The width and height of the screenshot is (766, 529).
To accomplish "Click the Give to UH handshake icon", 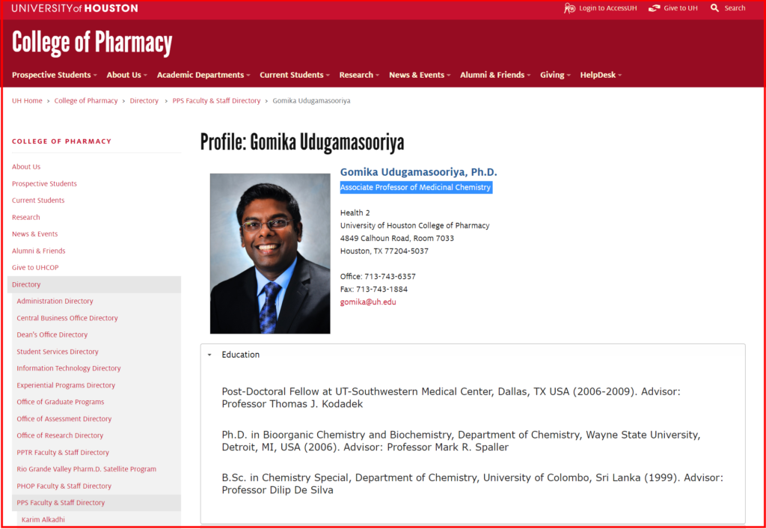I will [x=655, y=8].
